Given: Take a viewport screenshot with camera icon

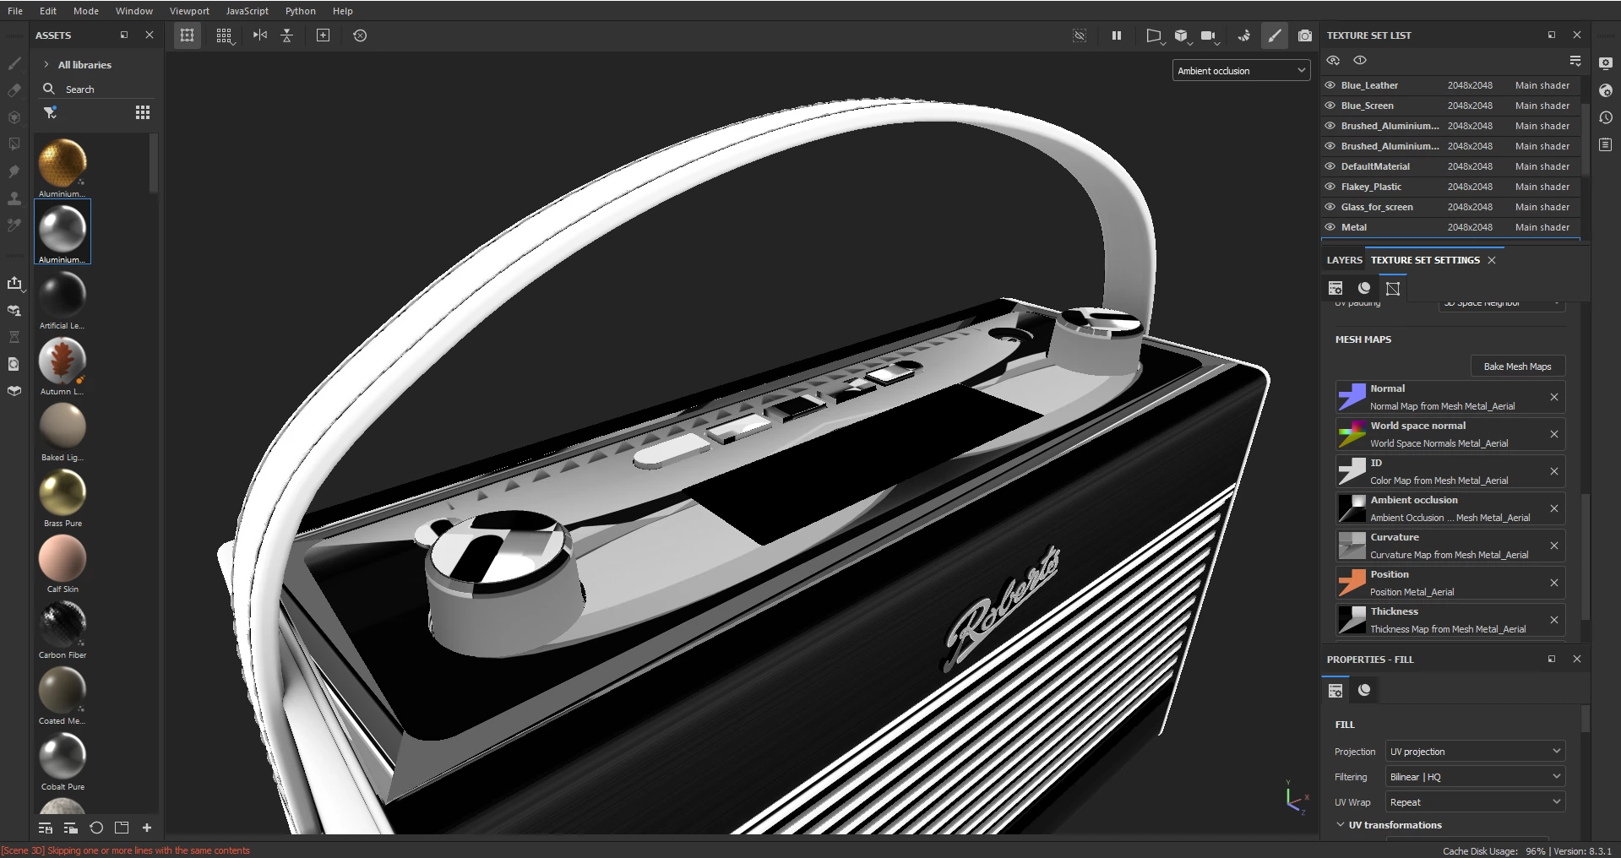Looking at the screenshot, I should coord(1305,35).
